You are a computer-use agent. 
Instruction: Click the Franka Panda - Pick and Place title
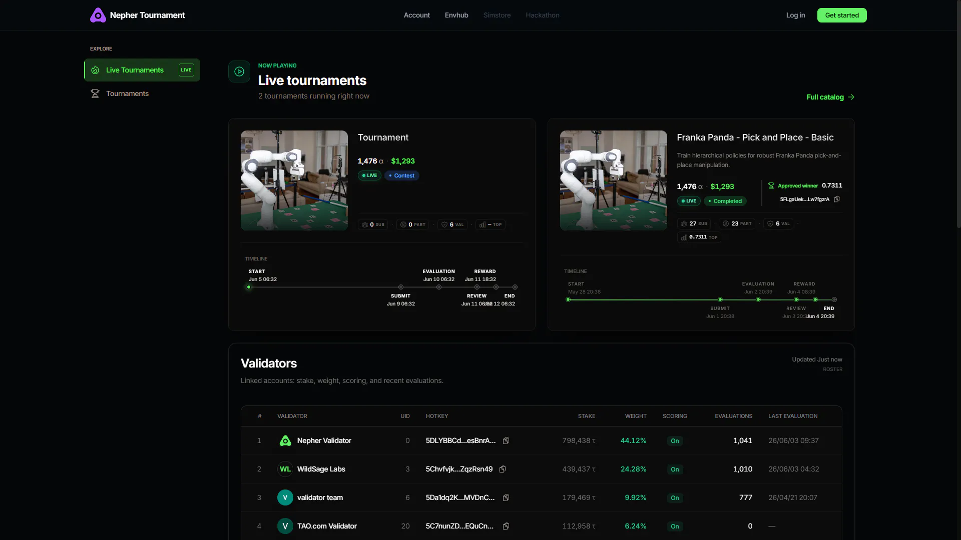point(755,137)
